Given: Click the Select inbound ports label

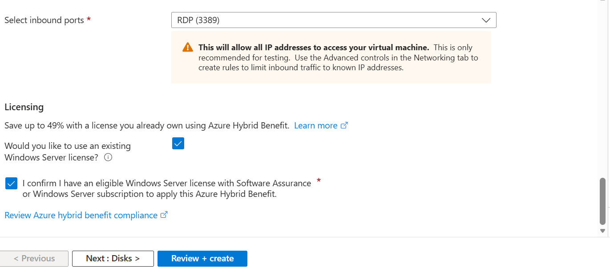Looking at the screenshot, I should point(44,20).
